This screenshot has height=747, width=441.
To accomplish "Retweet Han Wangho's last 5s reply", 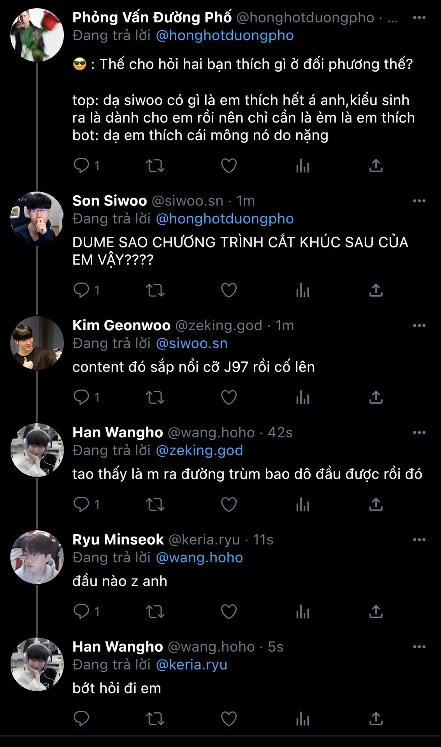I will pyautogui.click(x=155, y=719).
